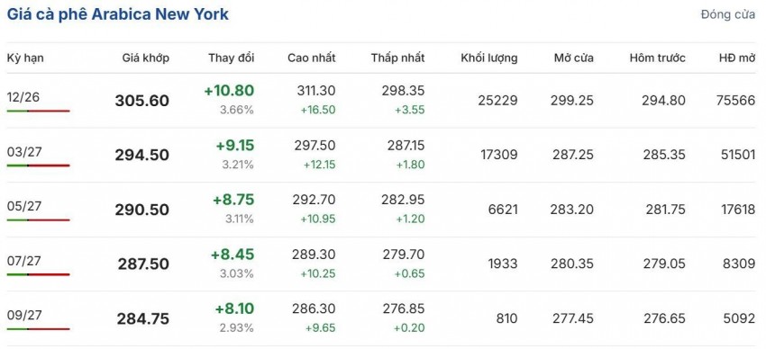Click the +10.80 change value
Image resolution: width=766 pixels, height=349 pixels.
[229, 91]
